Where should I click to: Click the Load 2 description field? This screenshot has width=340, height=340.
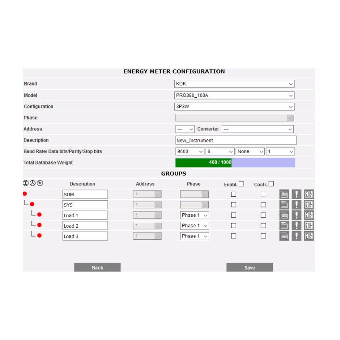[x=85, y=226]
